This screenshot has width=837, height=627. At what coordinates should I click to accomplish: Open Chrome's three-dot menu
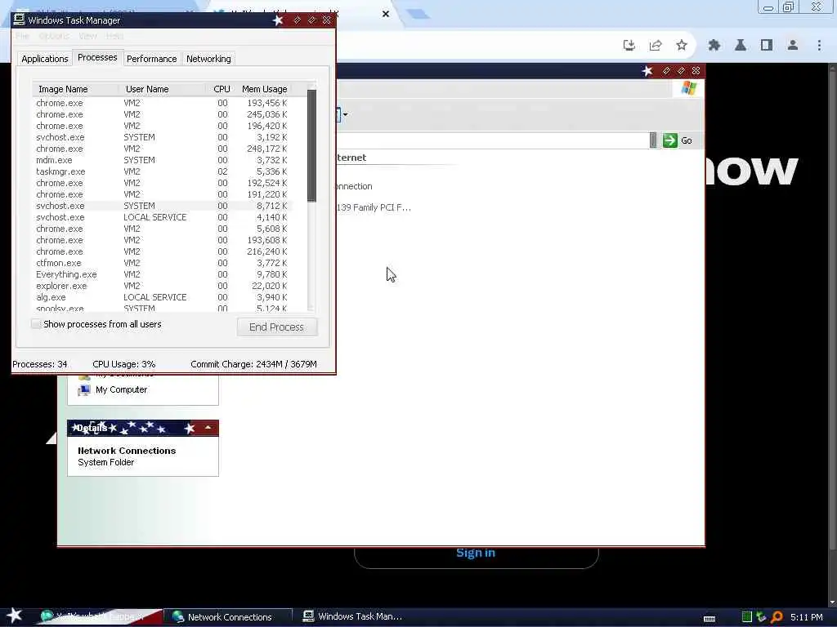819,46
